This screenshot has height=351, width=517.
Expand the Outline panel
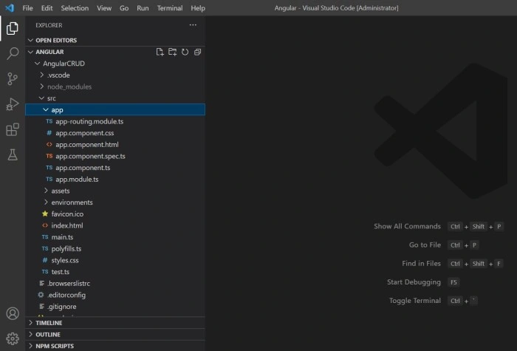pyautogui.click(x=115, y=334)
